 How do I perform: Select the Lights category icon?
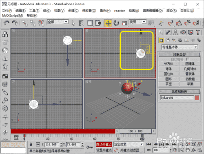pyautogui.click(x=174, y=40)
